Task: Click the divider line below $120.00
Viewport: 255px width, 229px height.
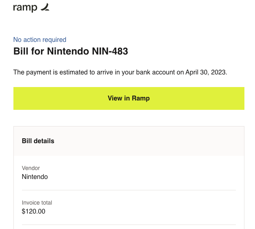Action: [129, 225]
